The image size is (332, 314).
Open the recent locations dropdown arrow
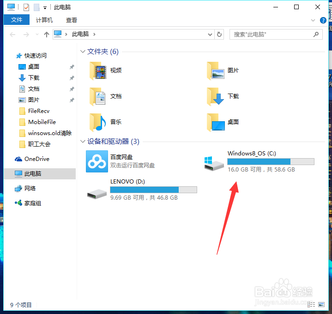click(x=37, y=34)
